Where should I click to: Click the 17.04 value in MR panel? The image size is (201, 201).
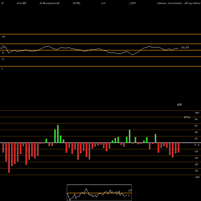click(x=187, y=117)
